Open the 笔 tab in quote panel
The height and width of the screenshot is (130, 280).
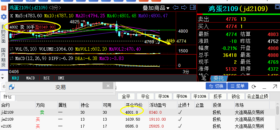point(204,78)
